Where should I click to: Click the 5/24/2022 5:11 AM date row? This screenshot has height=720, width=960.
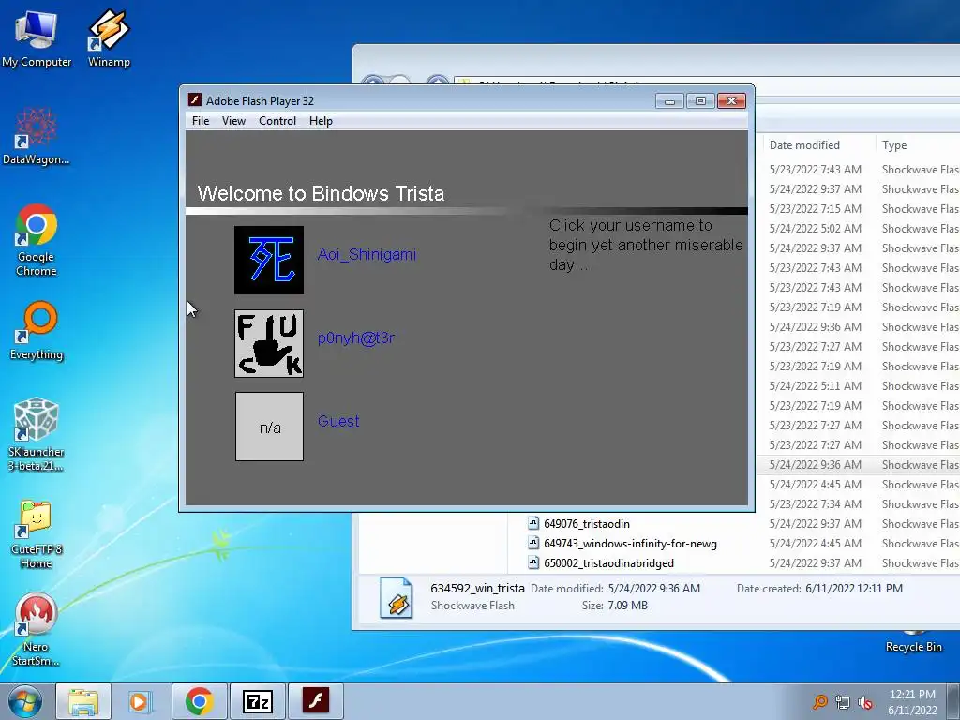[815, 385]
